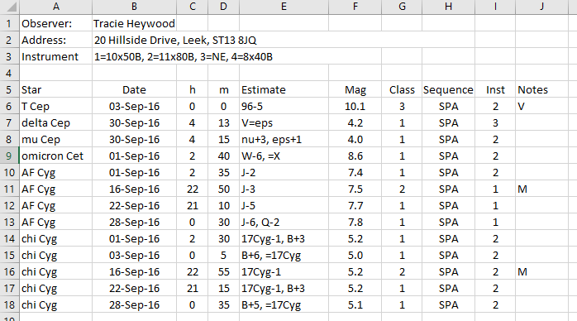Select row 18 header

coord(10,304)
